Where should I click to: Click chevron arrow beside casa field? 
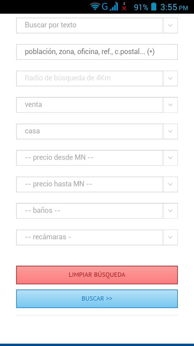[170, 131]
